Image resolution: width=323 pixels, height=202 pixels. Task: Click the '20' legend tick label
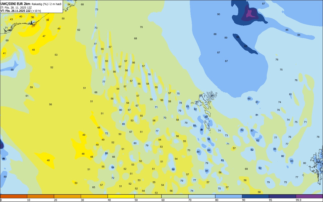56,200
